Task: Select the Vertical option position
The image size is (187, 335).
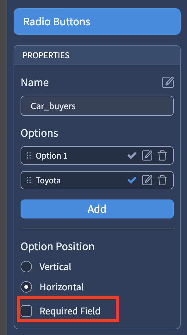Action: coord(26,267)
